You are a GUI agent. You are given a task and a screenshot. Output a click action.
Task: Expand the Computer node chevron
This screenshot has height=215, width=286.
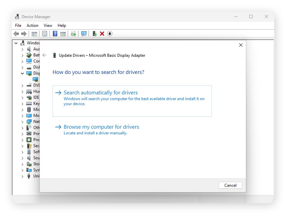22,61
